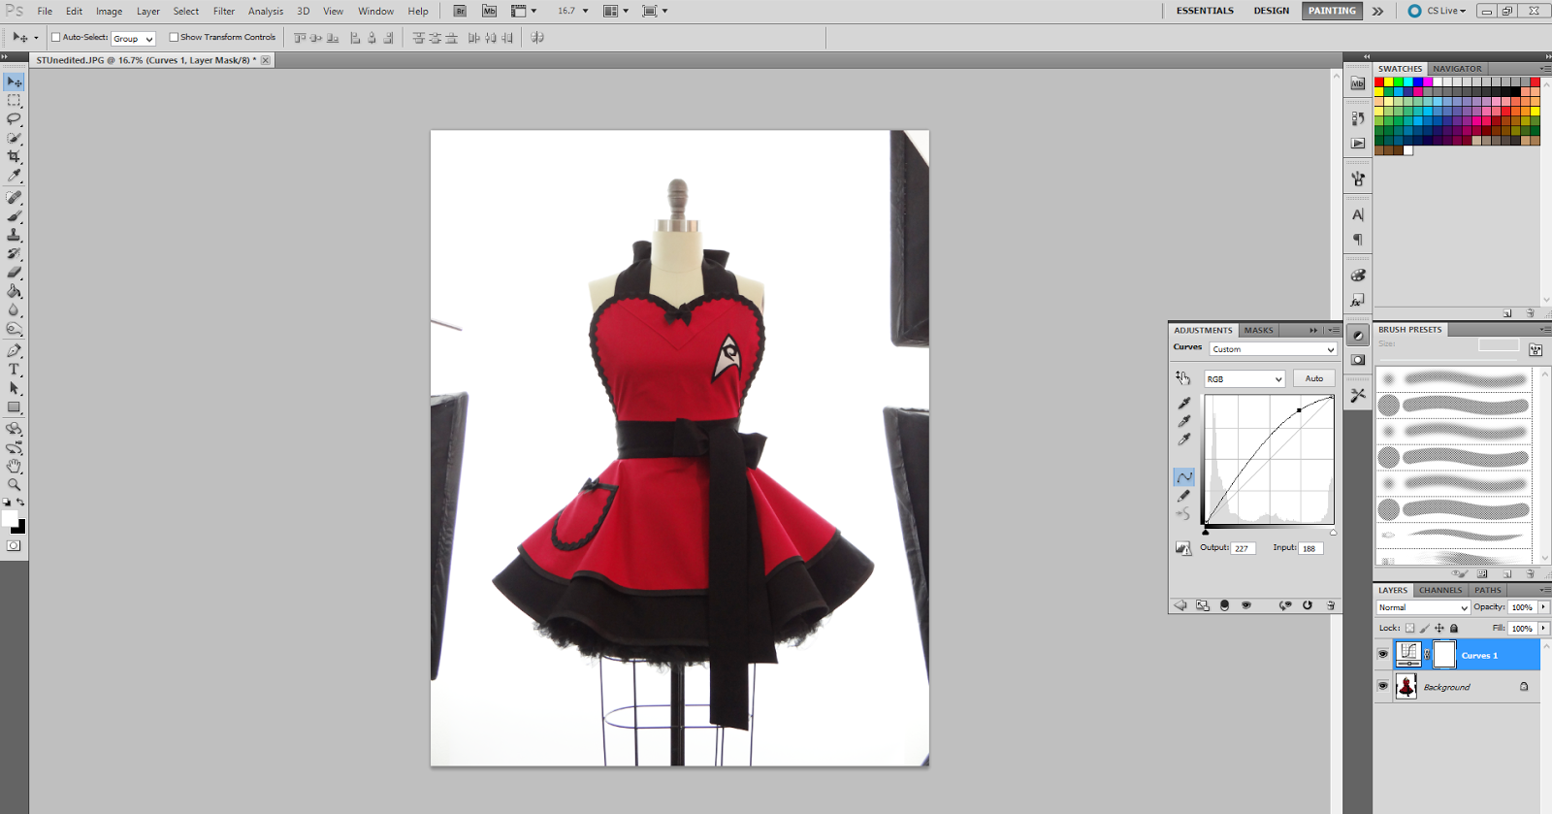1552x814 pixels.
Task: Enable the Auto-Select checkbox
Action: pos(55,37)
